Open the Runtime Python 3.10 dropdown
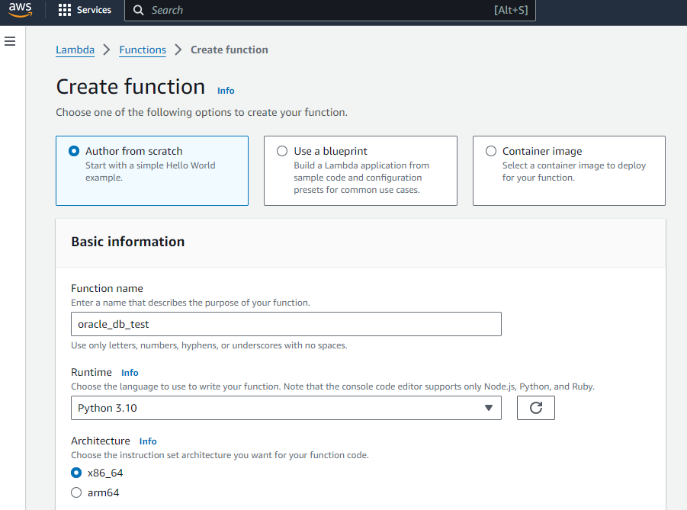 pyautogui.click(x=286, y=408)
